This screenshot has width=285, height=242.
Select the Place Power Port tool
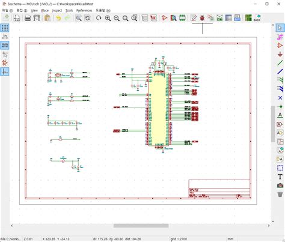coord(280,54)
